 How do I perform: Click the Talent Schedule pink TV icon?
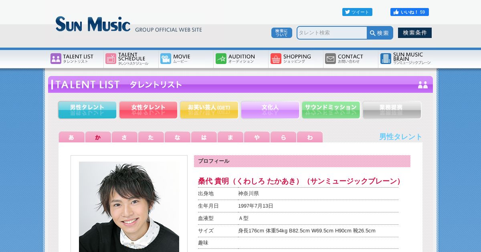(111, 59)
